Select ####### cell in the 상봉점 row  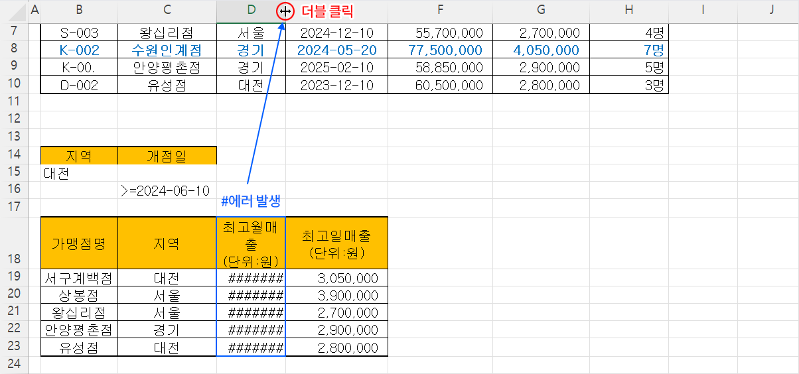(251, 295)
